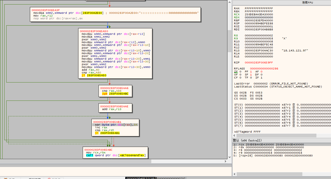
Task: Select R11 value 000000994BEFEC48
Action: (259, 44)
